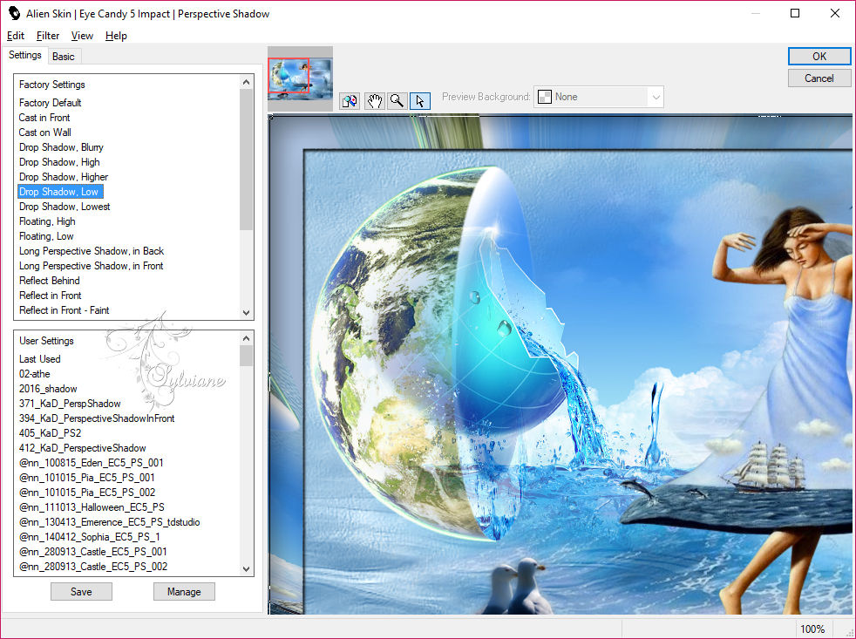Select the 405_KaD_PS2 user setting

[x=50, y=432]
